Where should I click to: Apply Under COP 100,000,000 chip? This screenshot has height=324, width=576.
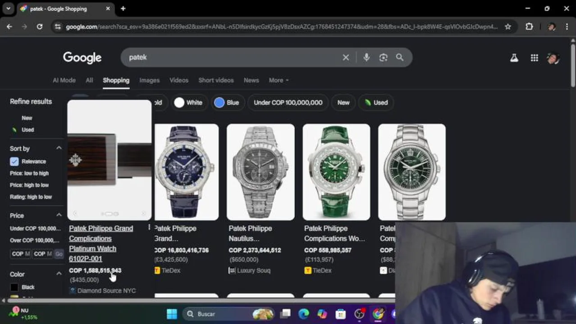point(288,103)
